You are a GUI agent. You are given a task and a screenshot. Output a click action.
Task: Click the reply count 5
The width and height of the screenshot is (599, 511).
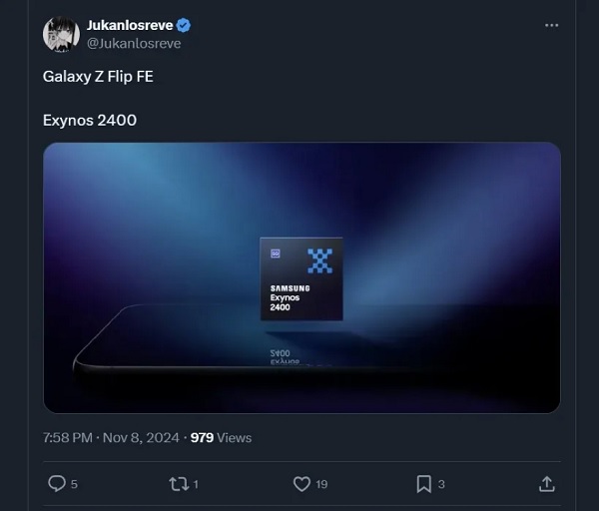tap(74, 484)
